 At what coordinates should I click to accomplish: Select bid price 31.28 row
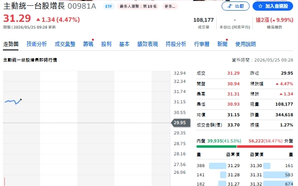[218, 175]
